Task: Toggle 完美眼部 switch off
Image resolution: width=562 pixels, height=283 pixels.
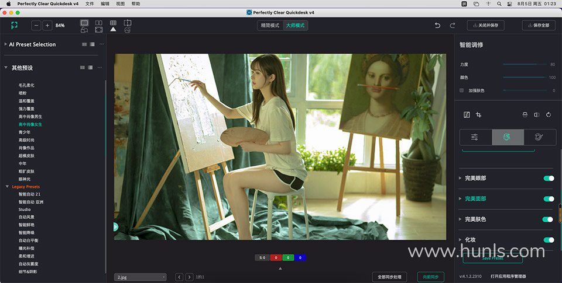Action: tap(549, 178)
